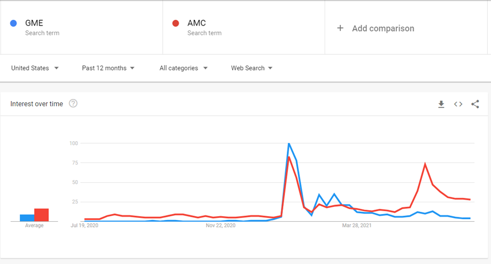Click the red AMC color dot
The image size is (491, 264).
(175, 23)
